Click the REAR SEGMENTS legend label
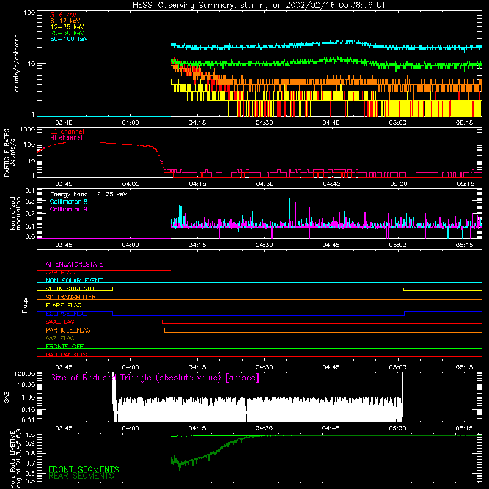 [81, 476]
